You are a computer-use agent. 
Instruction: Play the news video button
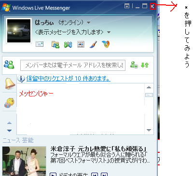[53, 175]
